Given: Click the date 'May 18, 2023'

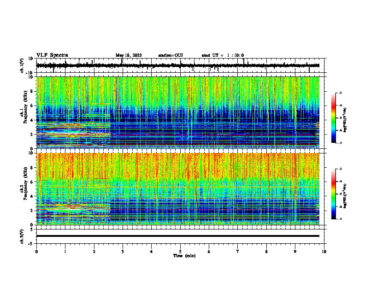Looking at the screenshot, I should 129,55.
